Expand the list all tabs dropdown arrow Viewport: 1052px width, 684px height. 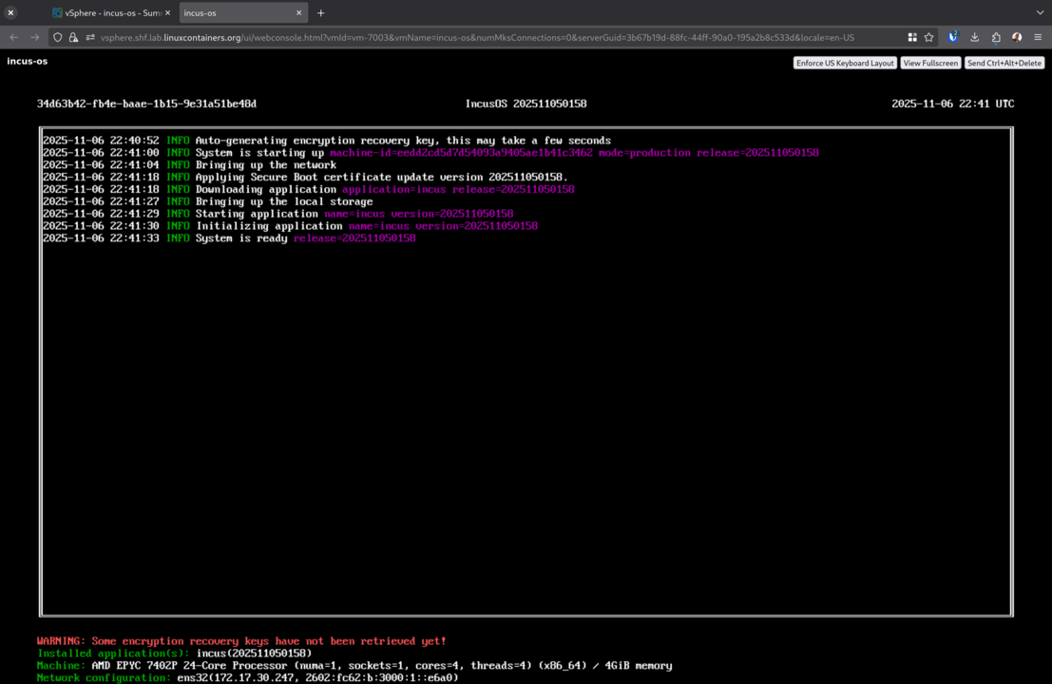pos(1040,13)
